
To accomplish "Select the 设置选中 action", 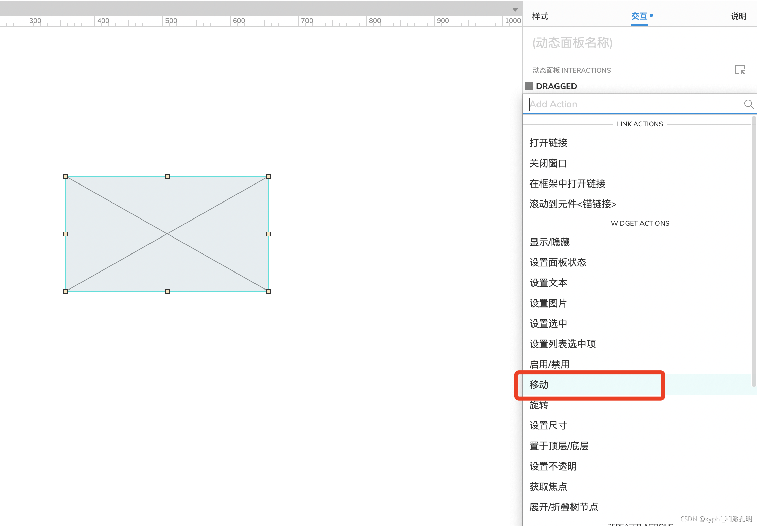I will pos(637,323).
